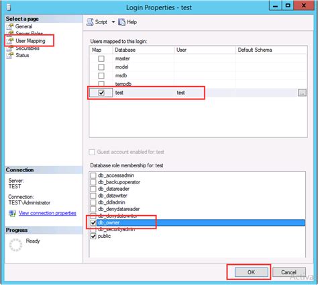This screenshot has width=318, height=285.
Task: Open the Script dropdown arrow
Action: (x=113, y=22)
